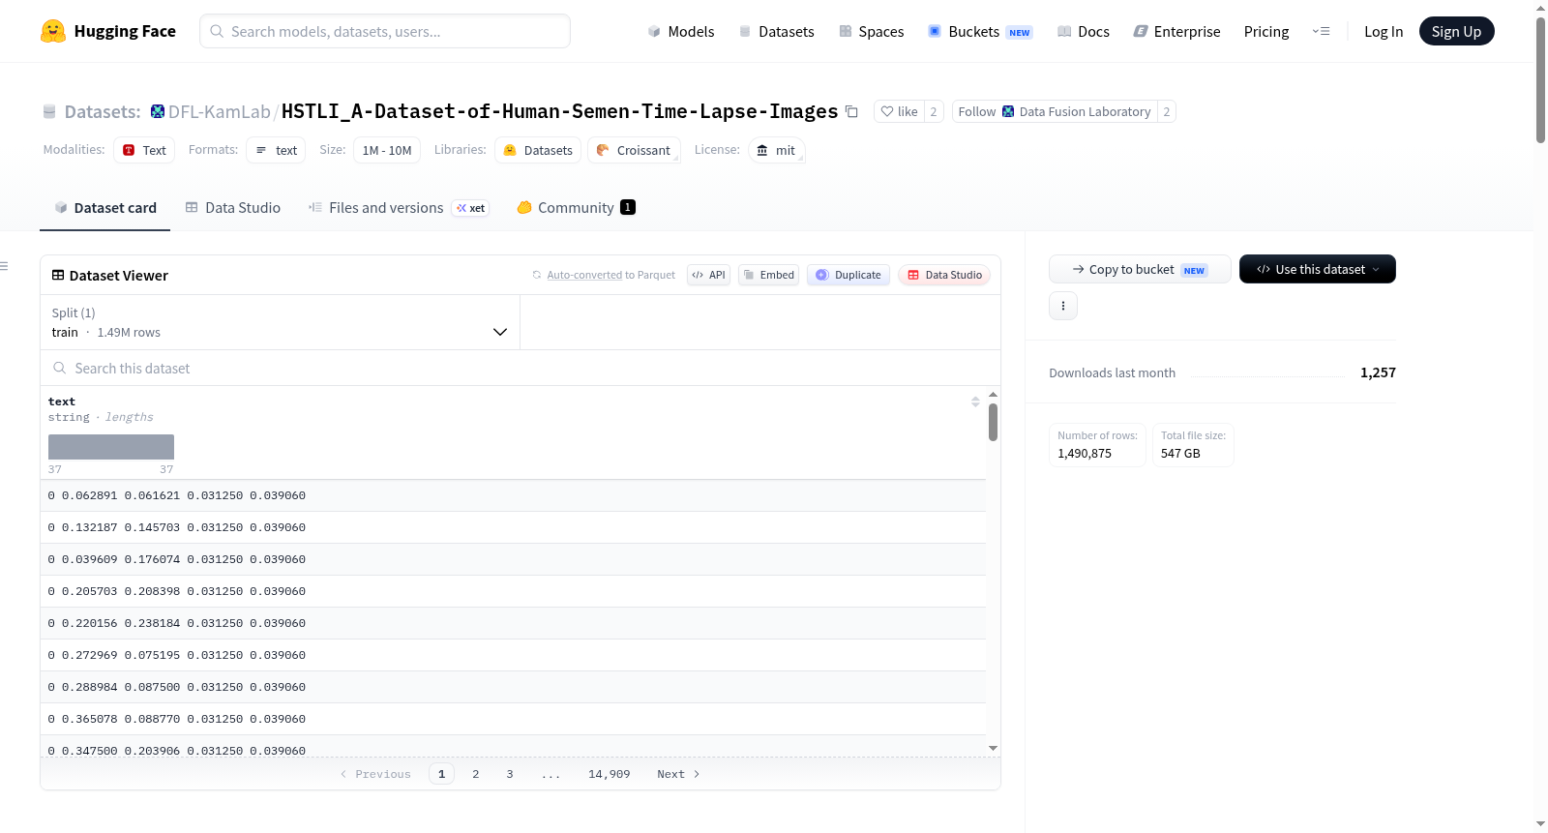Click the heart like button
This screenshot has height=833, width=1548.
[x=899, y=111]
